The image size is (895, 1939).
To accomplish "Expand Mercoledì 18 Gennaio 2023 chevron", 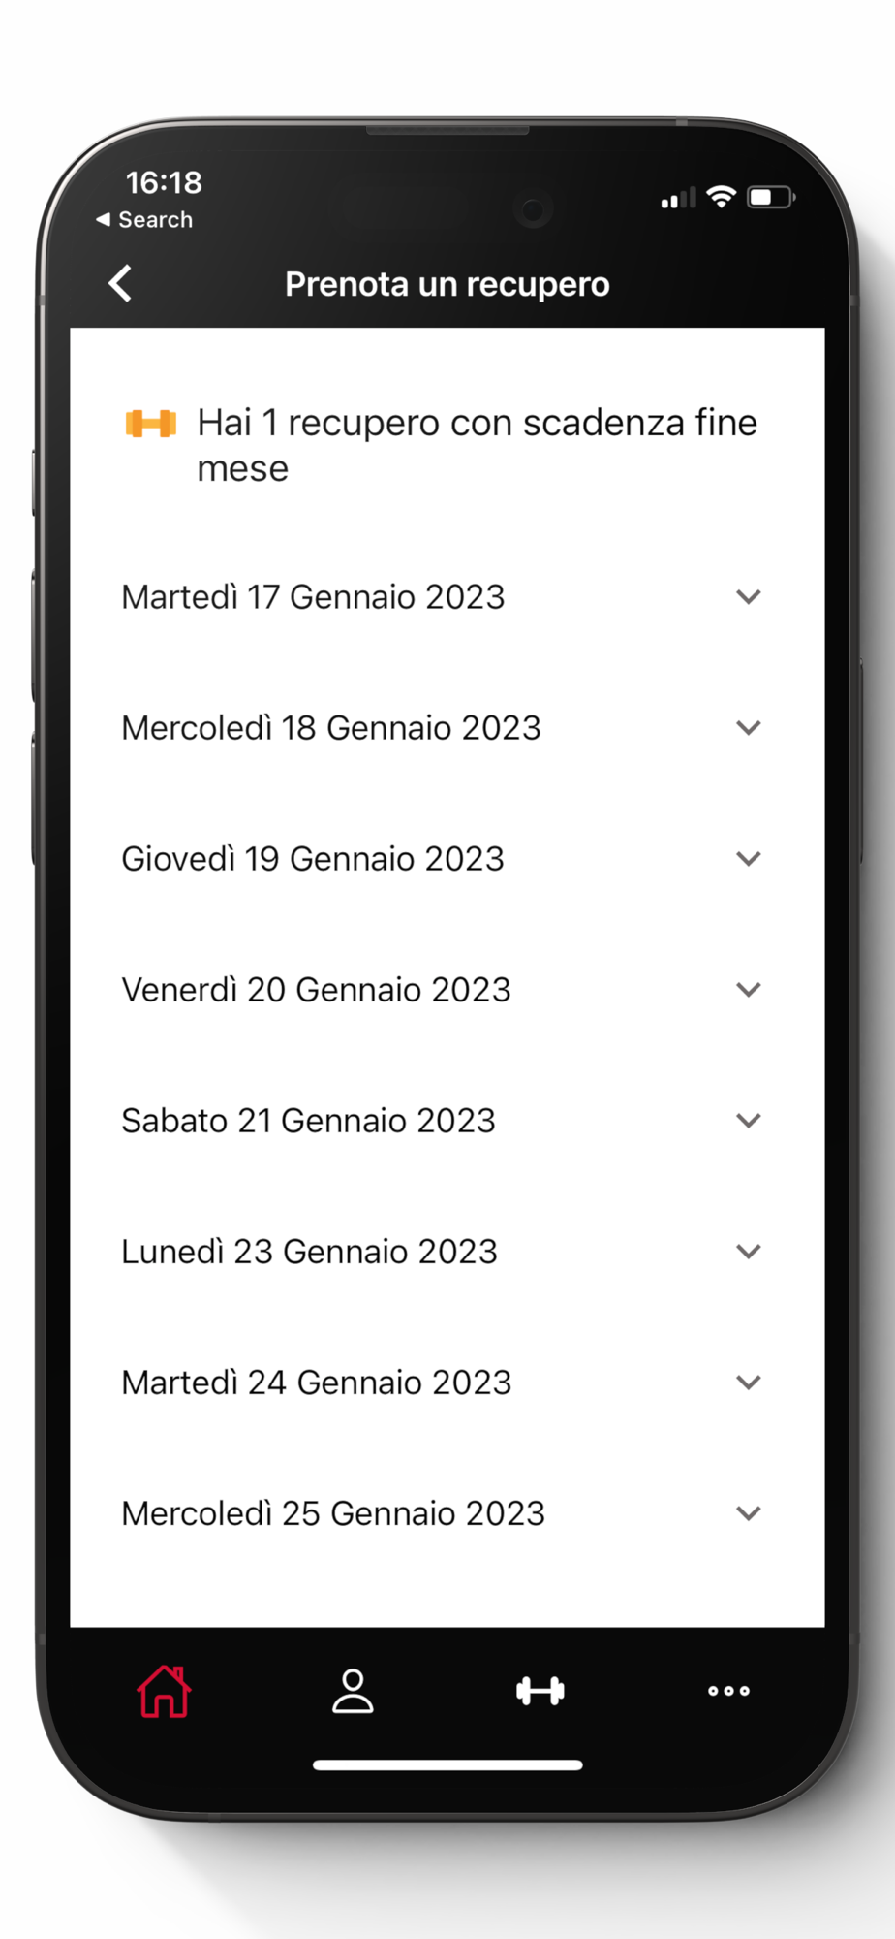I will 748,727.
